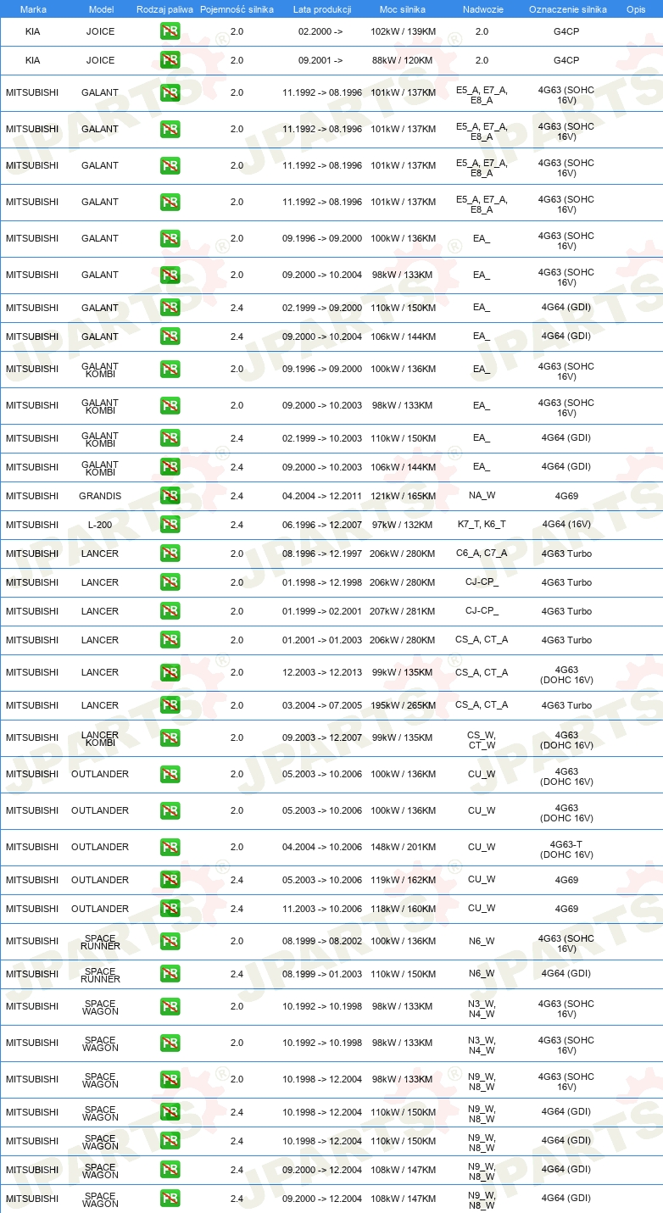Click the fuel icon for GALANT 2.0 09.2000 -> 10.2004

click(x=170, y=275)
